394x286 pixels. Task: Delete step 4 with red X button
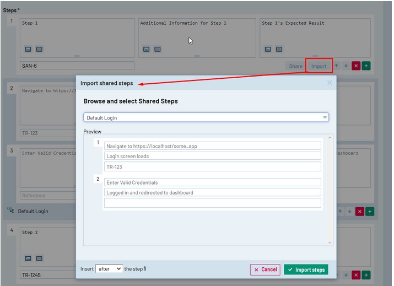pos(356,275)
